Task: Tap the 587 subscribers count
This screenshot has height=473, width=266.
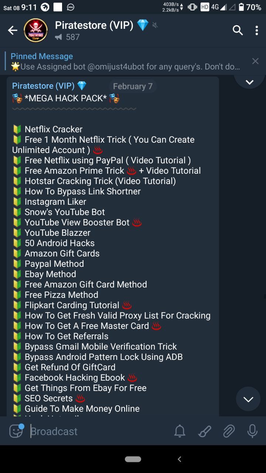Action: point(73,37)
